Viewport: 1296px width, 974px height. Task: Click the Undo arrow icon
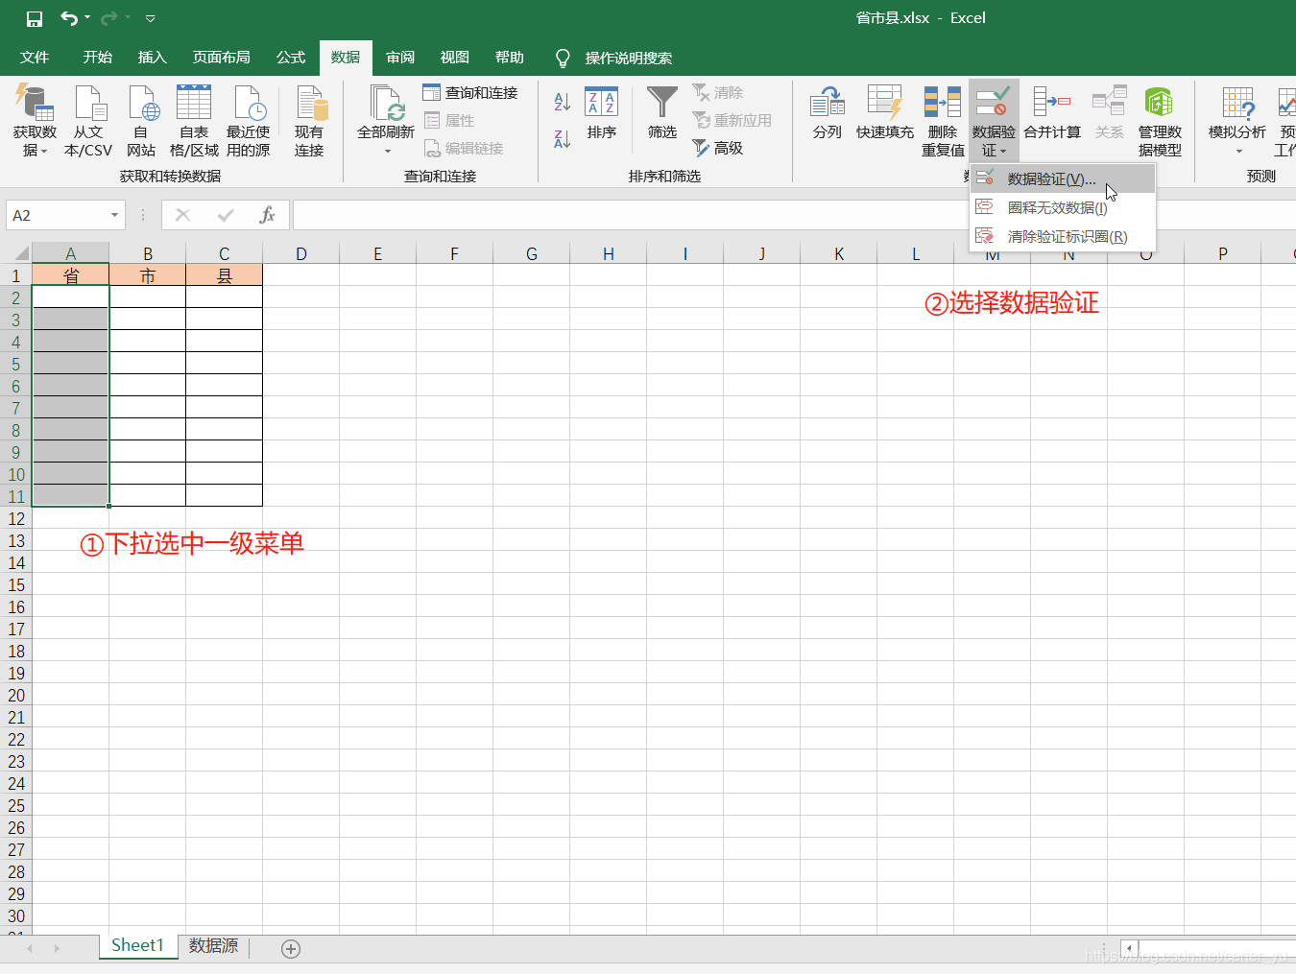(x=68, y=18)
